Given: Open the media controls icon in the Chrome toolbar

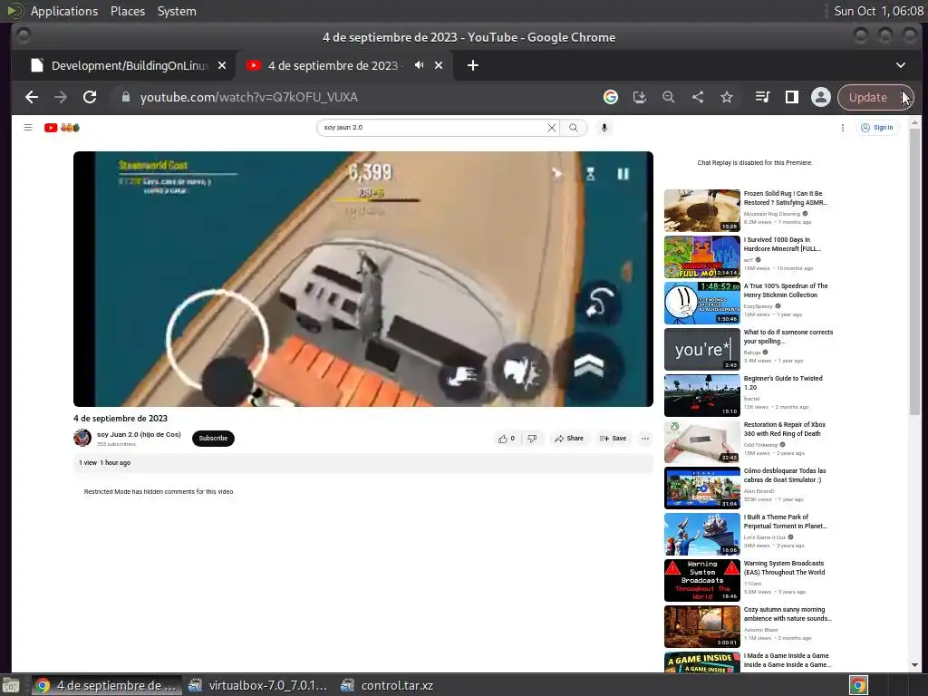Looking at the screenshot, I should 763,97.
